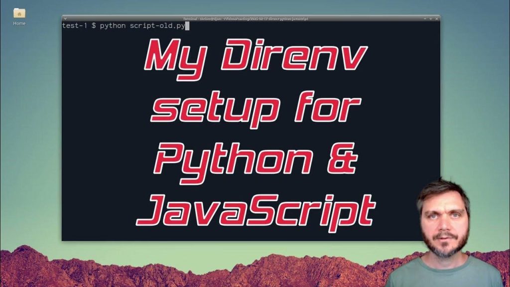Maximize the terminal window
Image resolution: width=510 pixels, height=287 pixels.
coord(430,18)
